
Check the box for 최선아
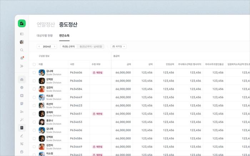(x=34, y=105)
